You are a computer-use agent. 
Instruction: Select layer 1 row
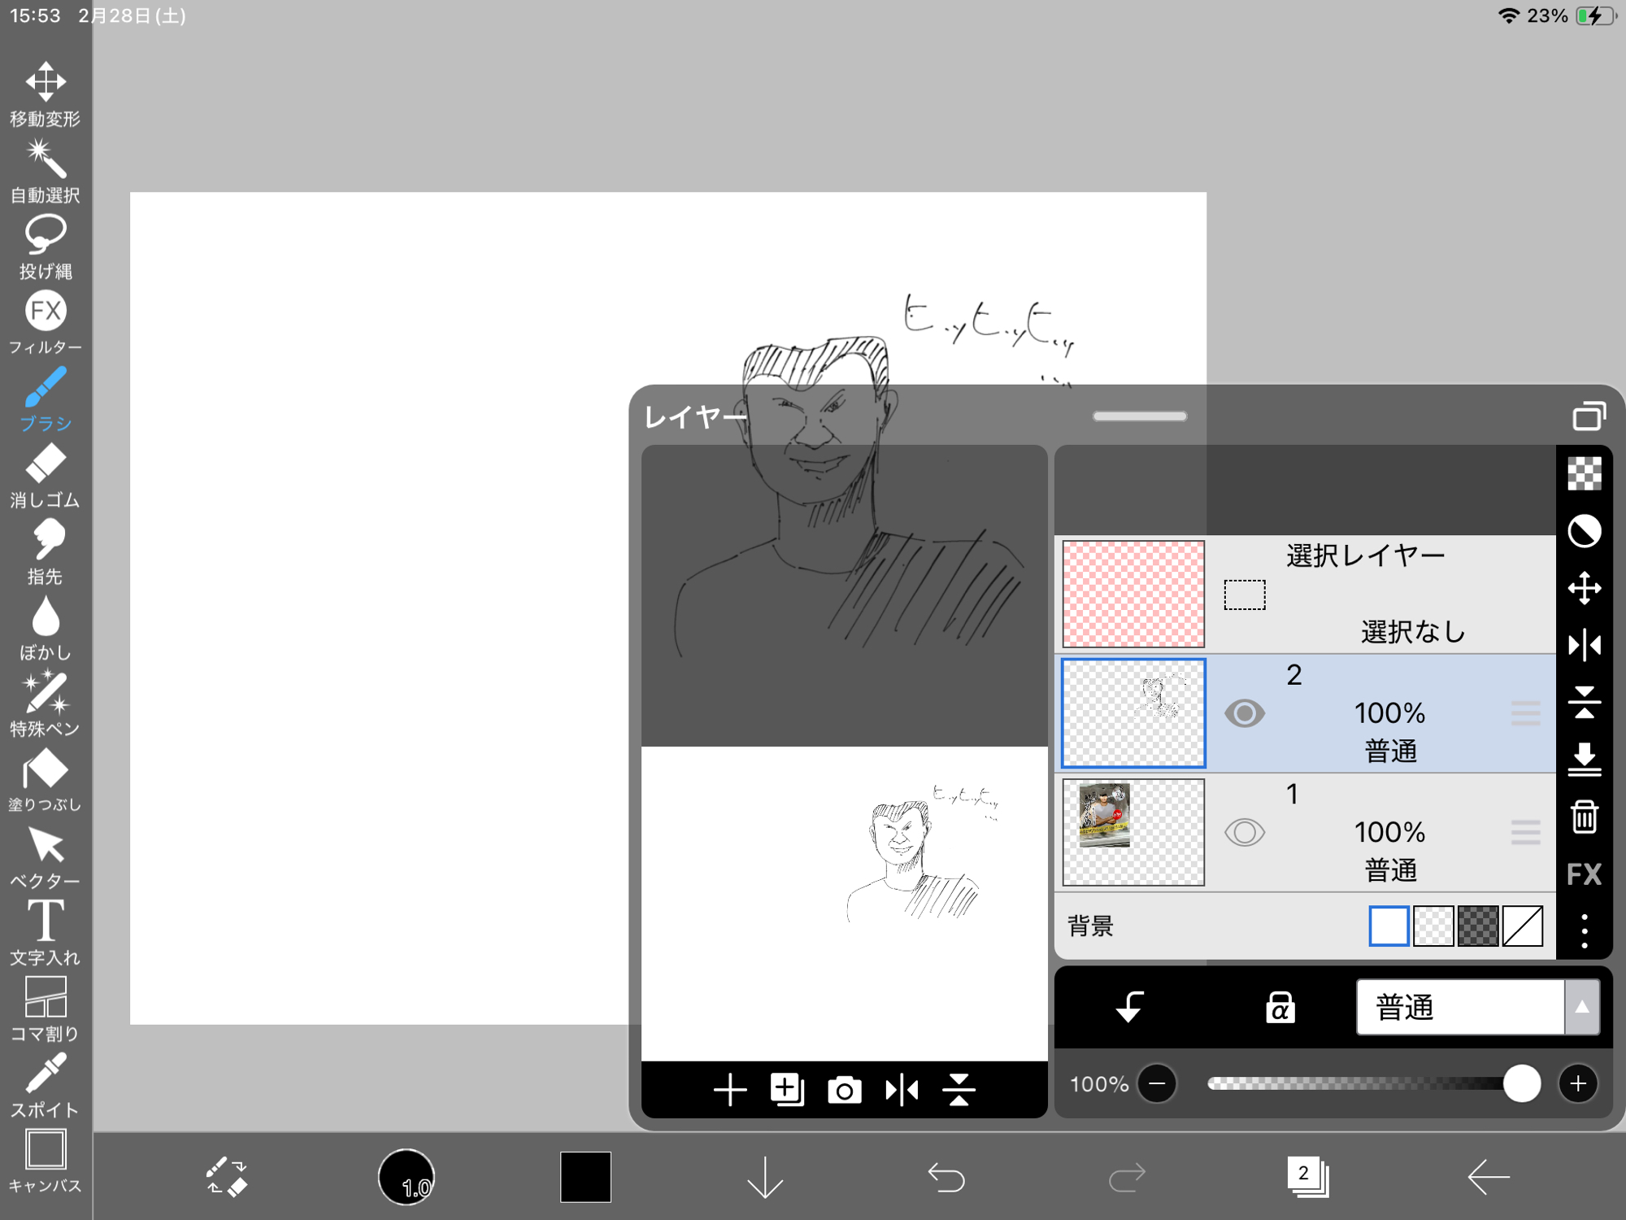tap(1366, 832)
